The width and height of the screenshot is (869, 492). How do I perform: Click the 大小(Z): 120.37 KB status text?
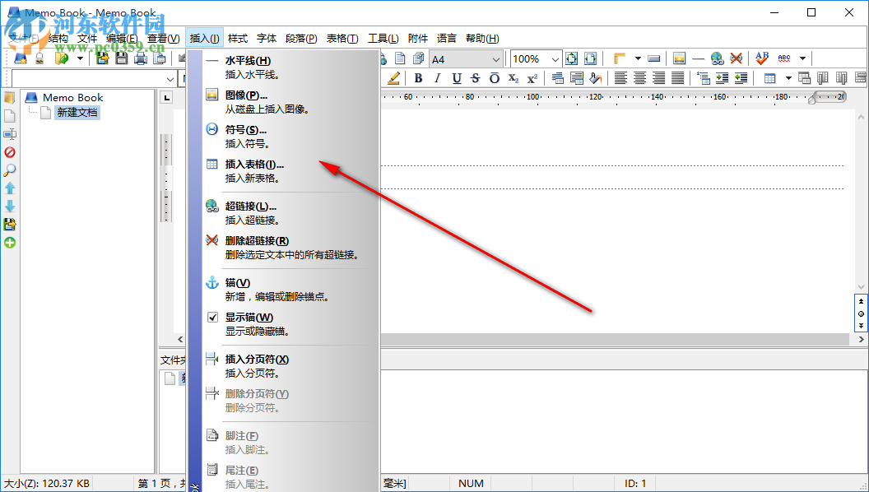(x=47, y=483)
